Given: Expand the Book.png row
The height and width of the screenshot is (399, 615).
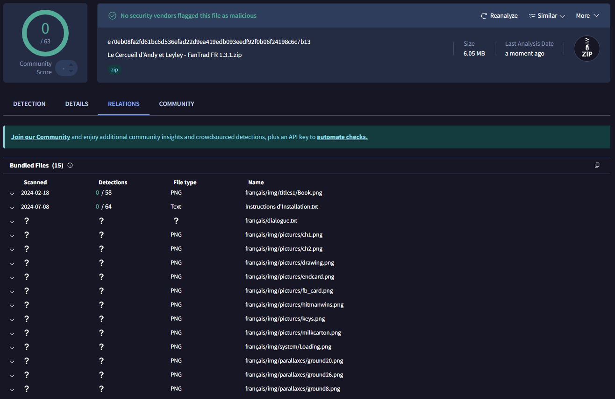Looking at the screenshot, I should (13, 193).
